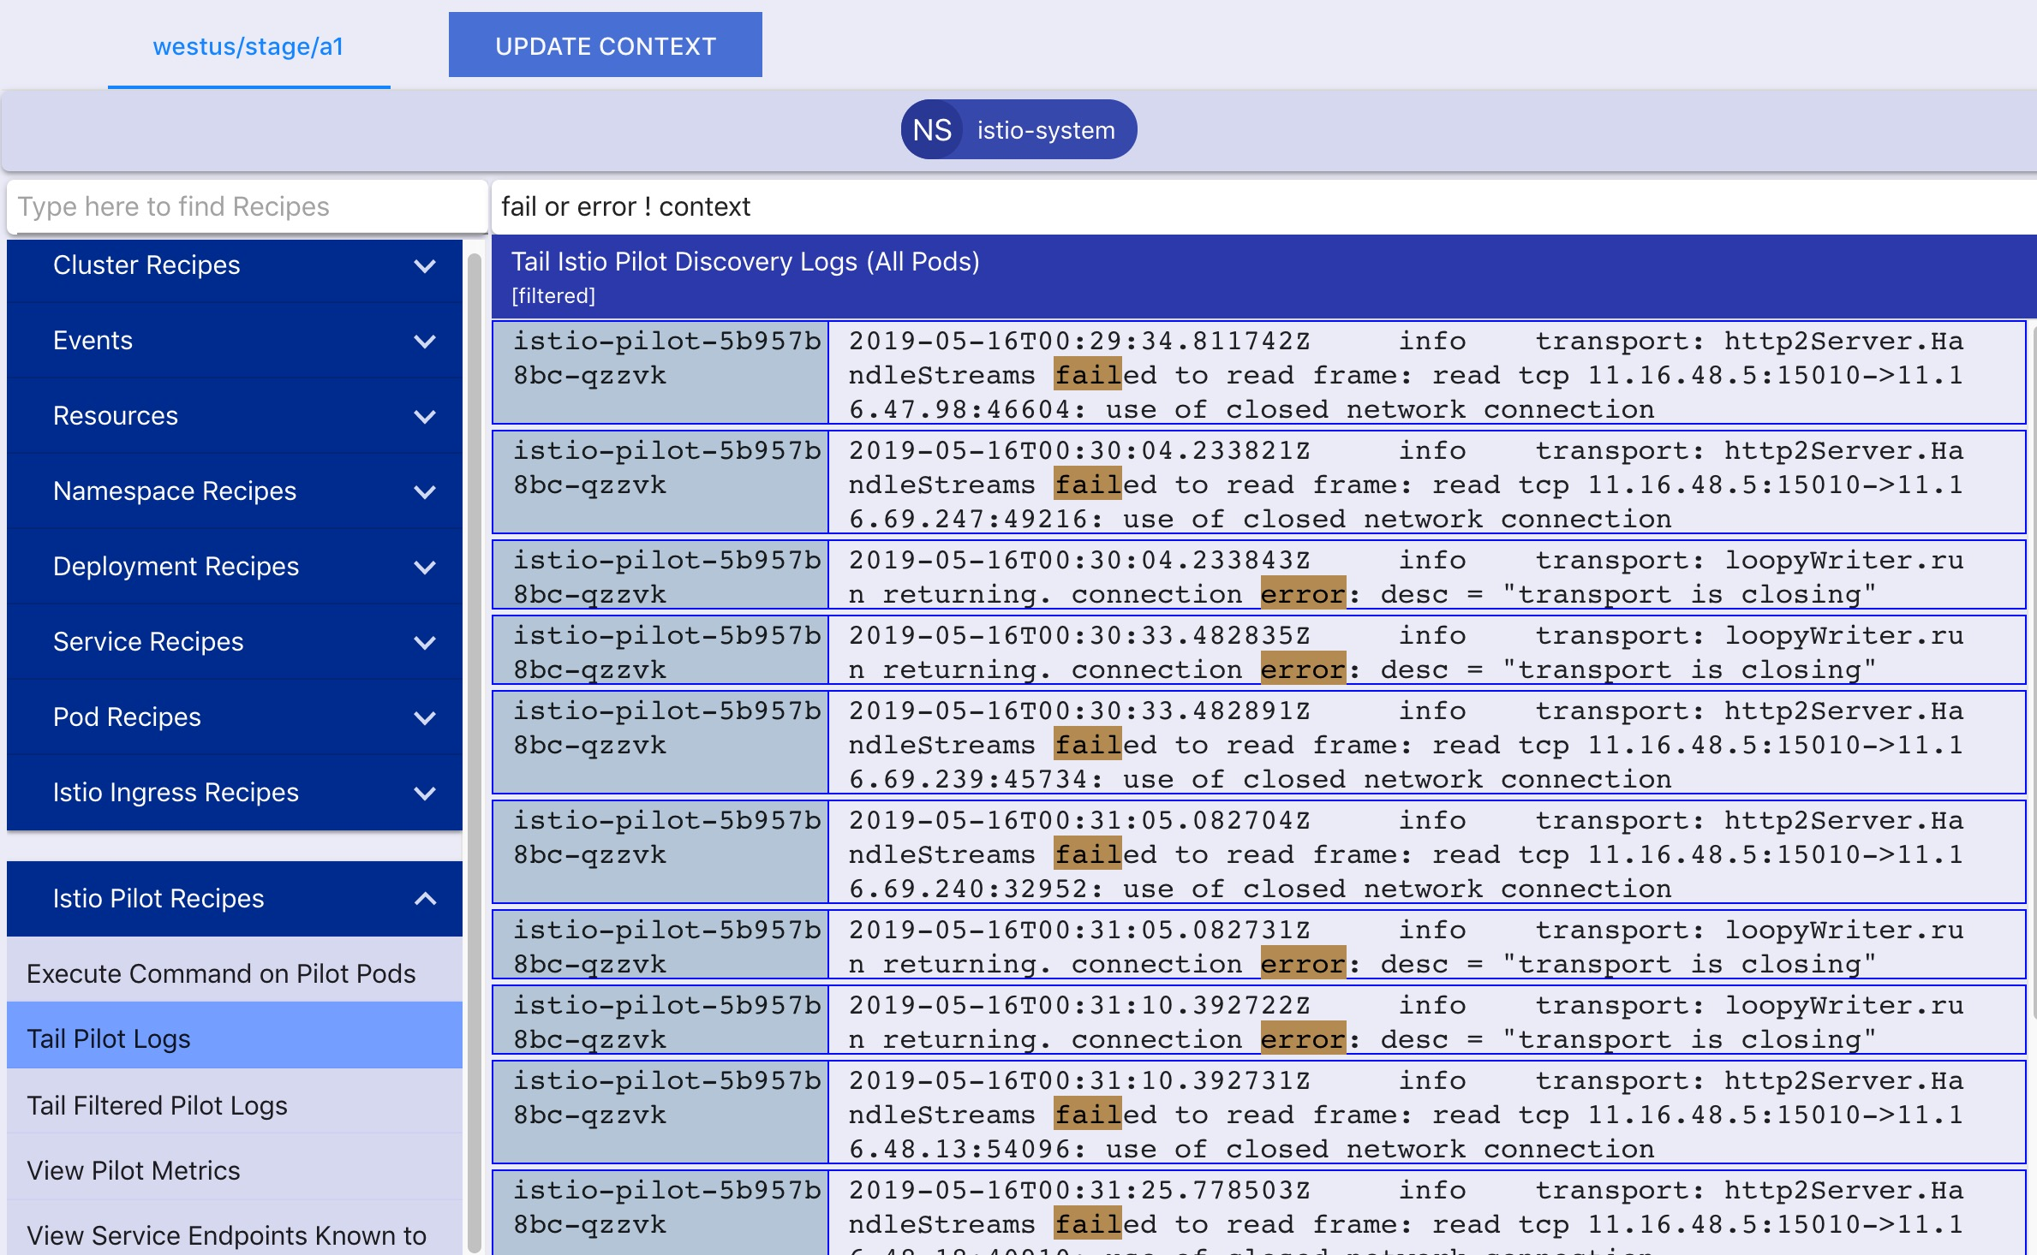This screenshot has height=1255, width=2037.
Task: Expand the Resources recipes group
Action: click(x=116, y=416)
